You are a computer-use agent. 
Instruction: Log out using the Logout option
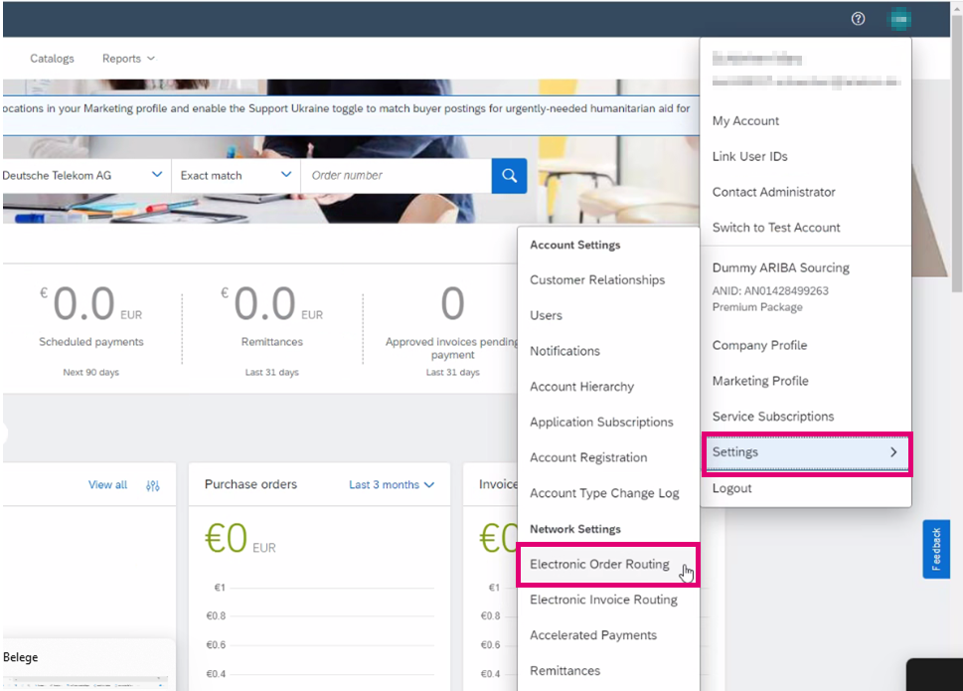pos(734,488)
